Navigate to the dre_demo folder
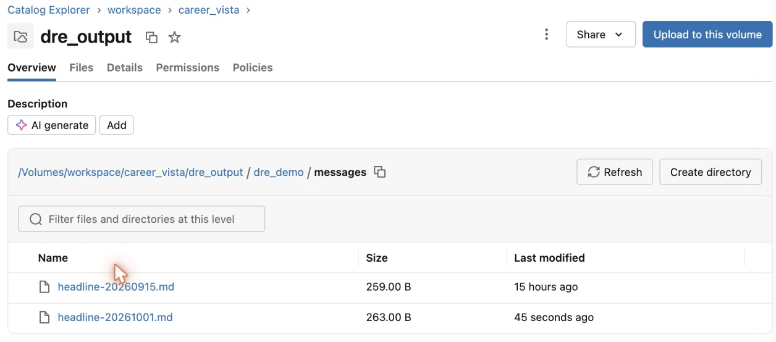776x342 pixels. (x=279, y=172)
